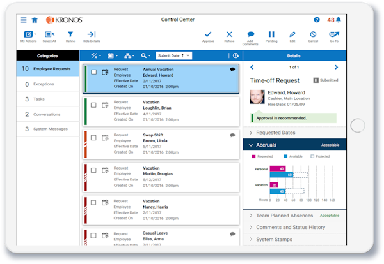The width and height of the screenshot is (384, 264).
Task: Click the Cancel request icon
Action: (x=313, y=35)
